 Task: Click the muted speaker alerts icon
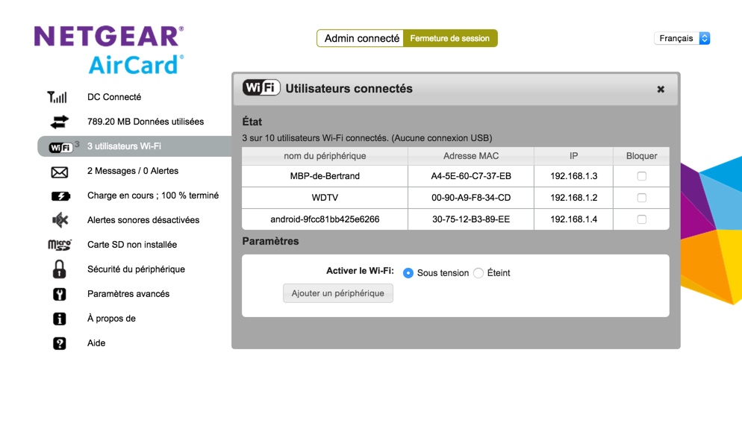pos(59,220)
